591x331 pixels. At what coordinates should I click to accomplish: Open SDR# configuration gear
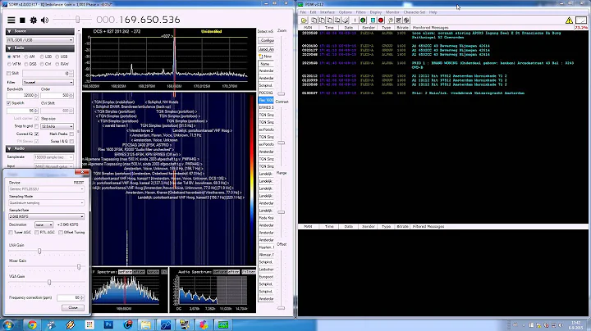[34, 20]
